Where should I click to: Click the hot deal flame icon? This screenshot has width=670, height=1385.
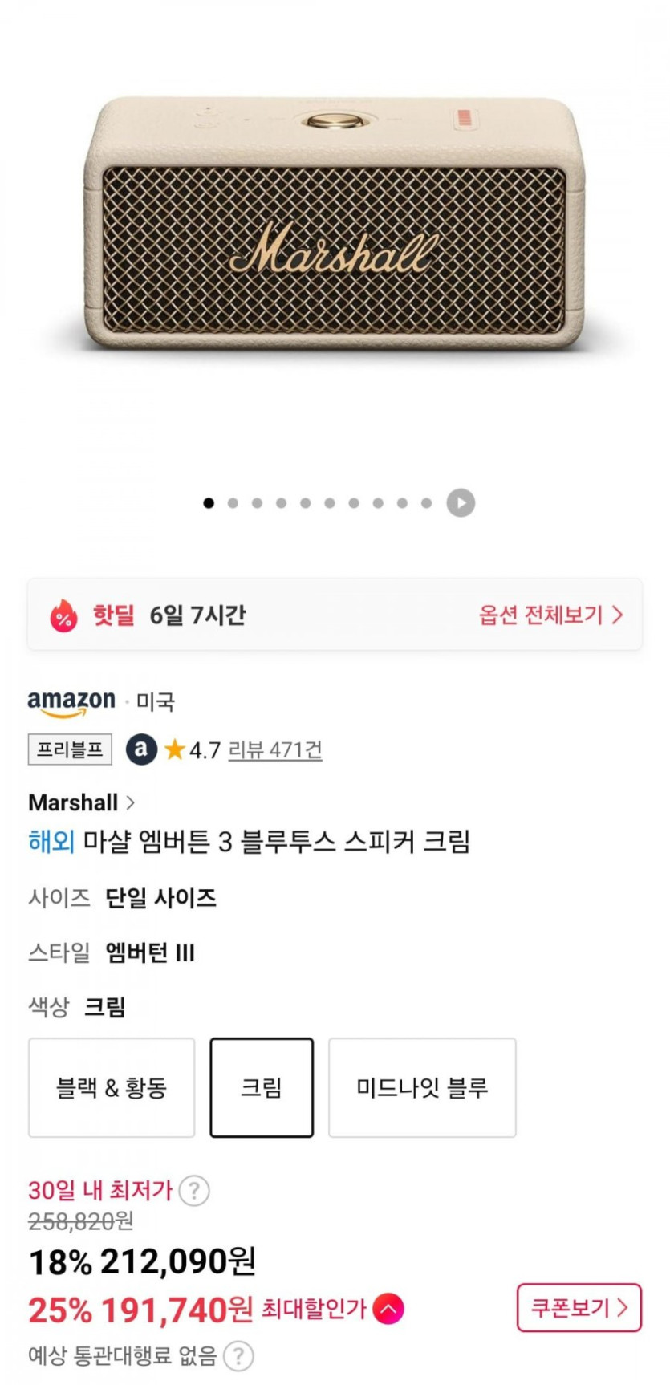click(63, 616)
